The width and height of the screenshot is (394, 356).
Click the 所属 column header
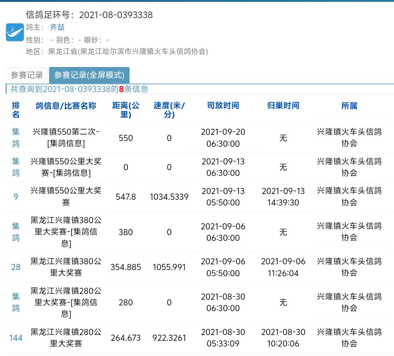click(x=349, y=106)
